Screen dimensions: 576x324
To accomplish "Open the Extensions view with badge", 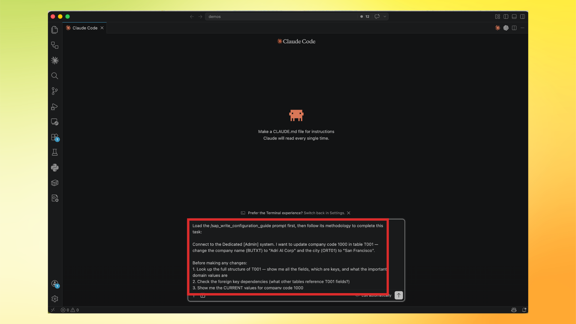I will [55, 137].
